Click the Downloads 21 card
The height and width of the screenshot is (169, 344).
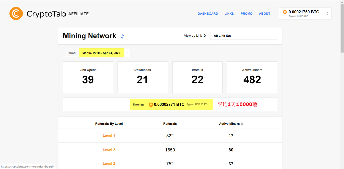[x=142, y=77]
